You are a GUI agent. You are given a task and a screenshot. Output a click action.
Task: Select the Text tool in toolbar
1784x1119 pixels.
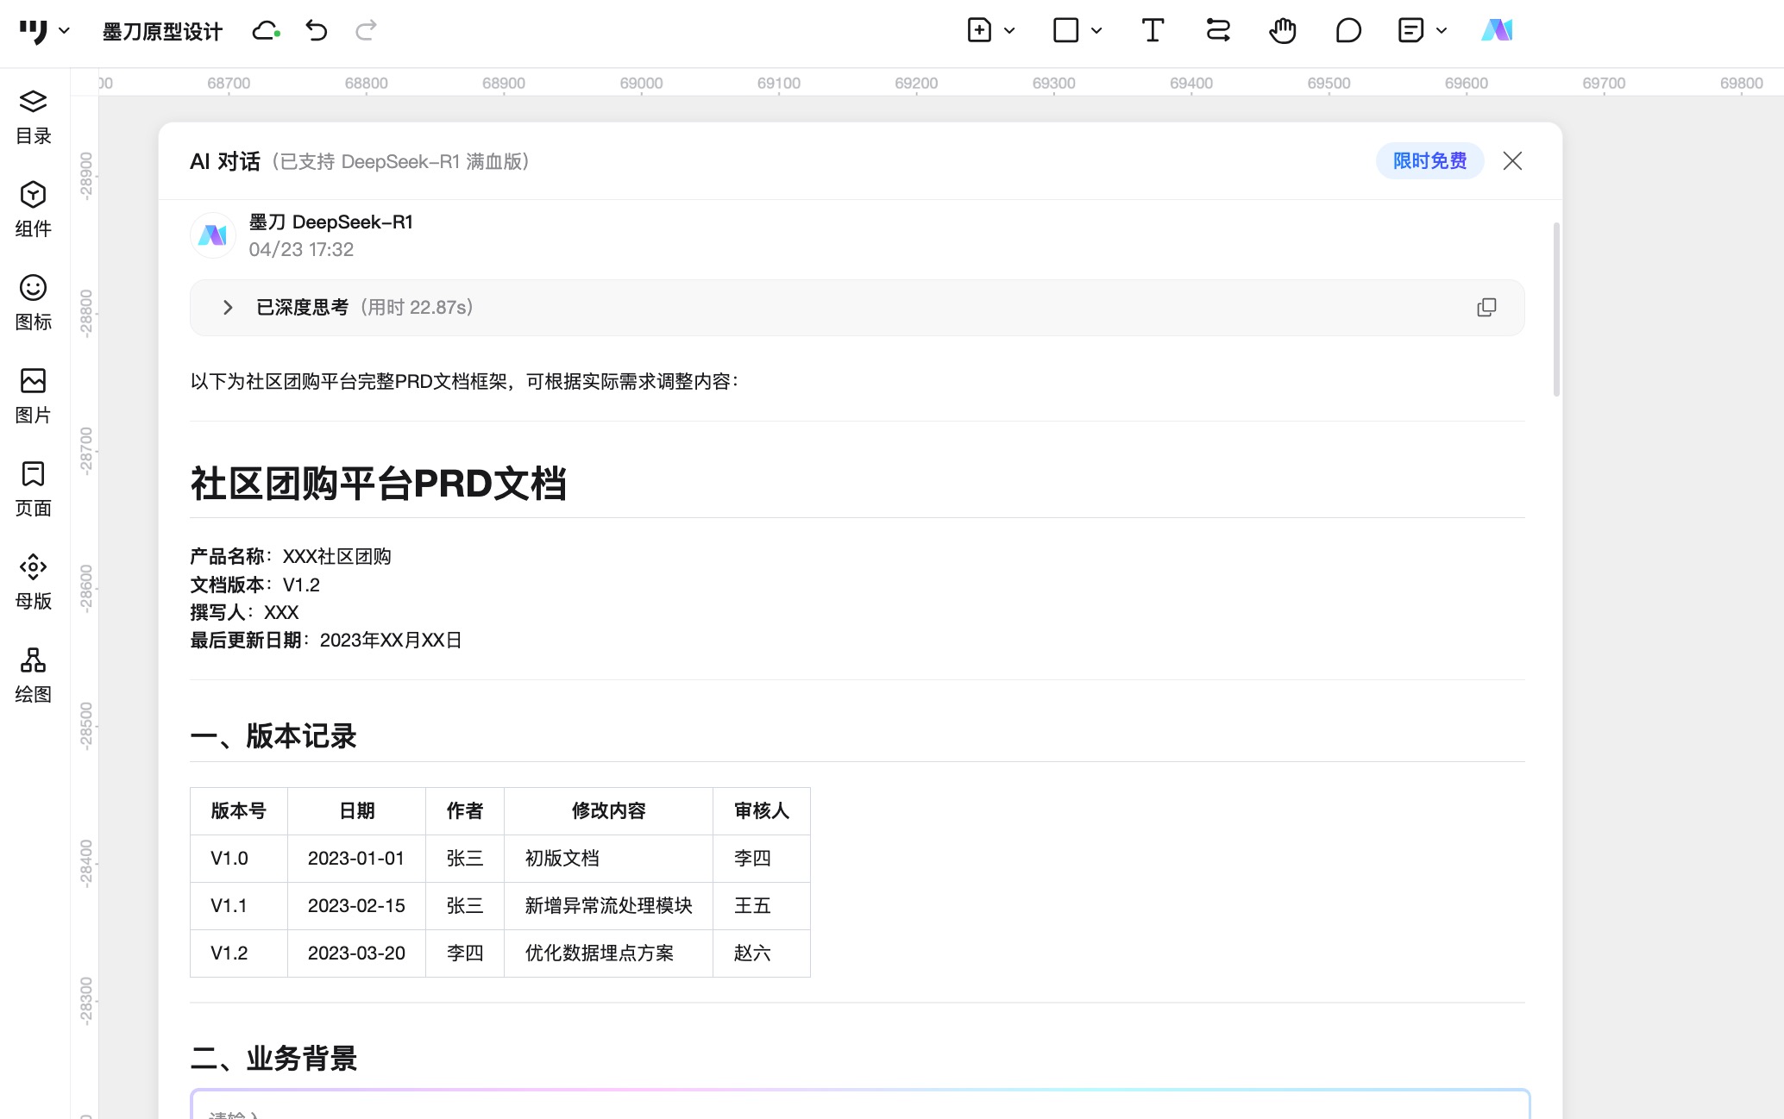1152,31
